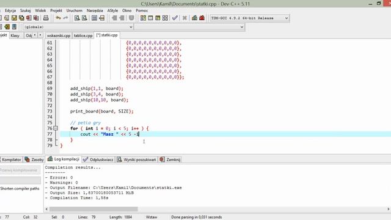Undo the last edit with the Undo arrow
Viewport: 391px width, 220px height.
point(58,18)
